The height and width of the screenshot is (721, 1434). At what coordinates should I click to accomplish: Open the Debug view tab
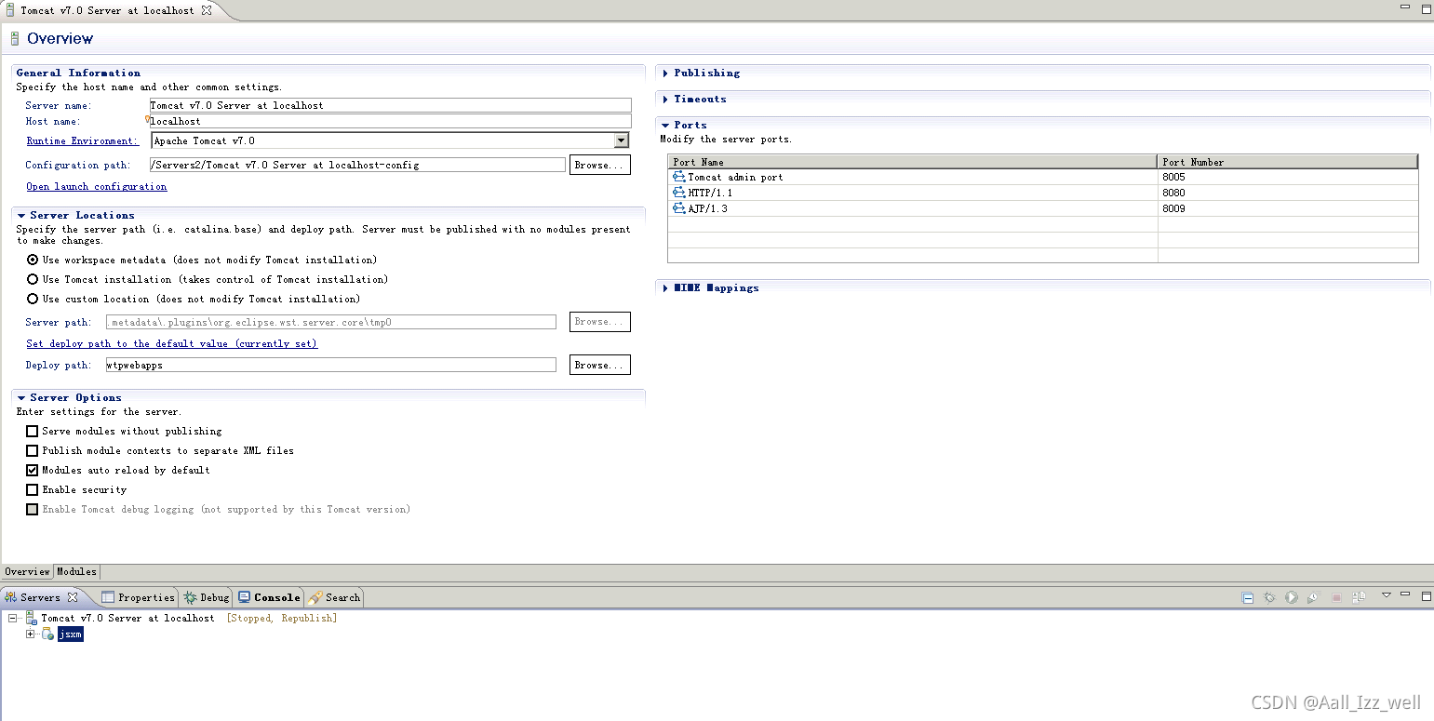pos(207,597)
